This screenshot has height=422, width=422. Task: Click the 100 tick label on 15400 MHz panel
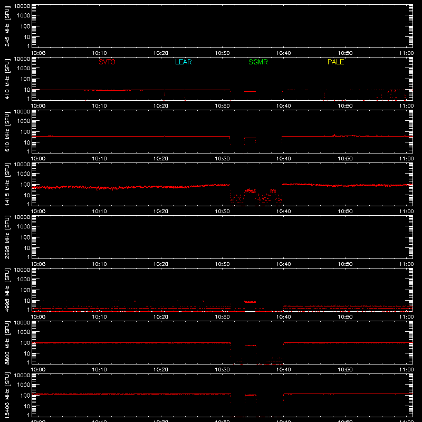[25, 396]
